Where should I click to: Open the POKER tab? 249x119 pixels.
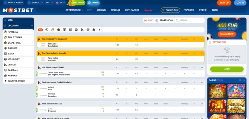(203, 10)
